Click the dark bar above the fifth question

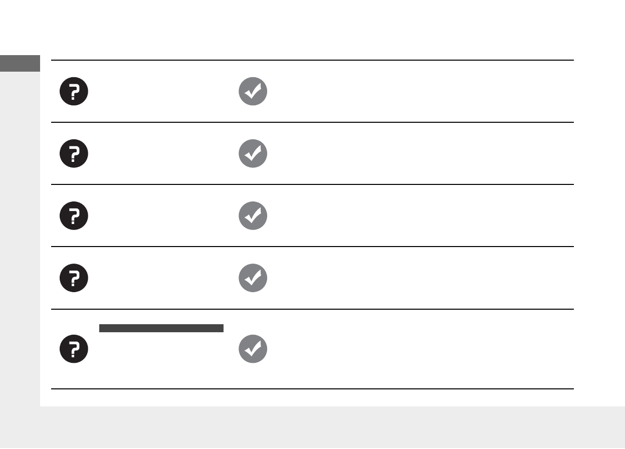[x=161, y=328]
